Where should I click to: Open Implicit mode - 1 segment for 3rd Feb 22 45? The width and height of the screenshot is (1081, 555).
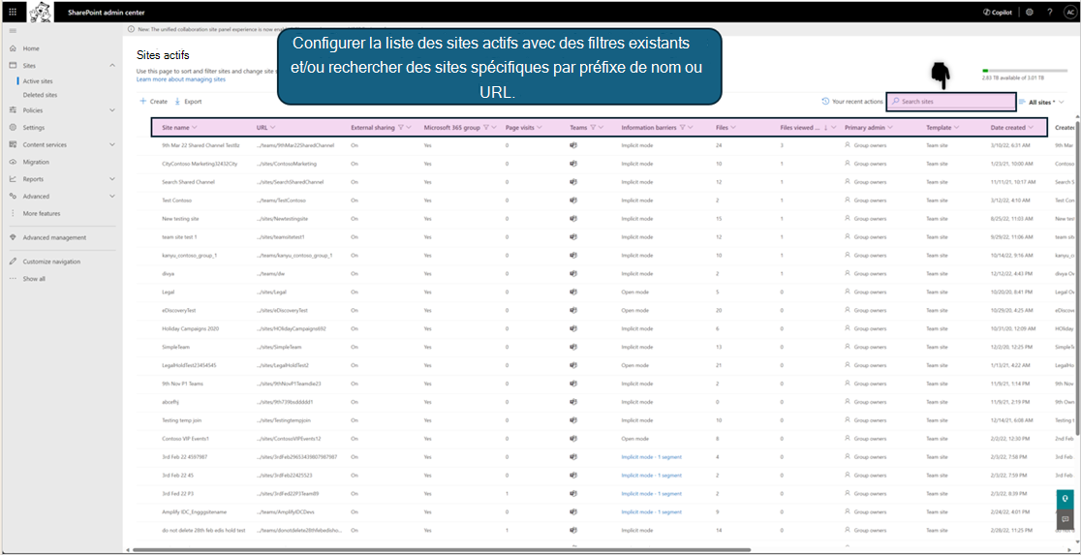652,475
